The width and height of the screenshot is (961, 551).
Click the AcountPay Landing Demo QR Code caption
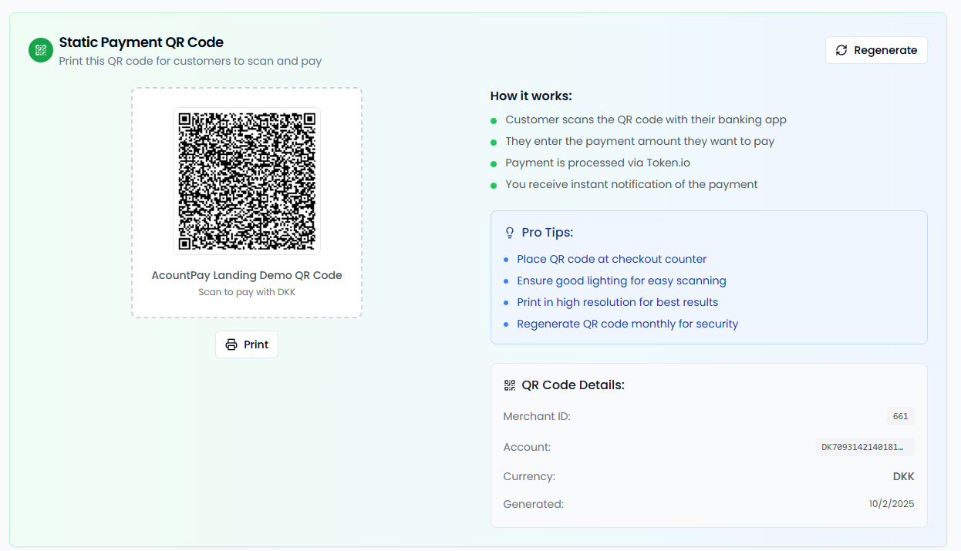(246, 274)
